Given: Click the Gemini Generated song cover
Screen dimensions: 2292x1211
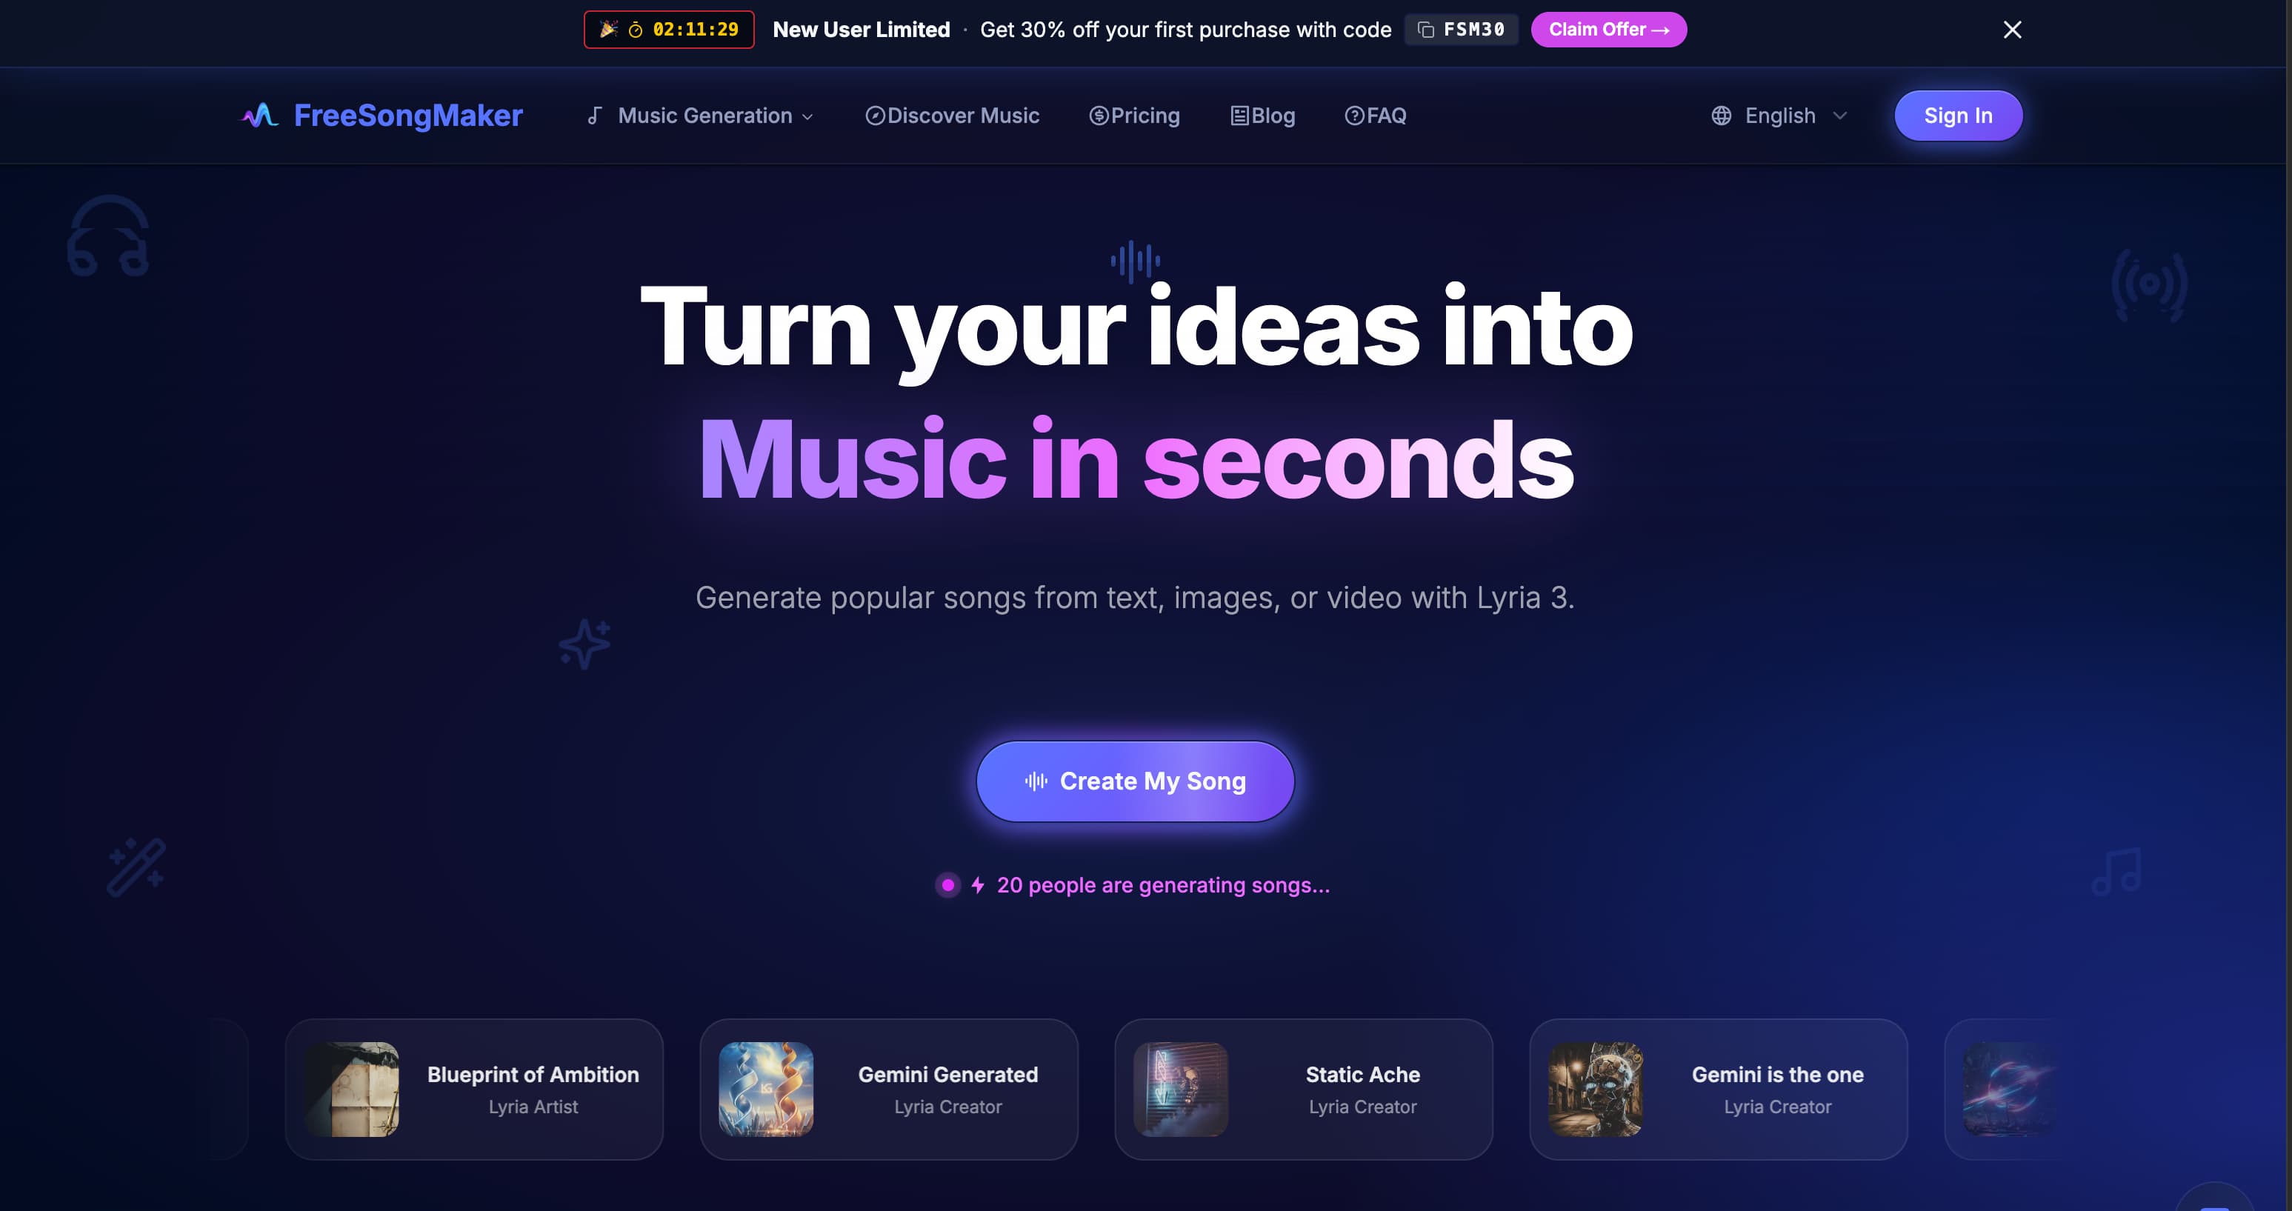Looking at the screenshot, I should click(766, 1089).
